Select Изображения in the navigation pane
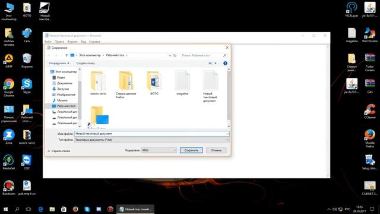Viewport: 380px width, 214px height. [x=64, y=95]
